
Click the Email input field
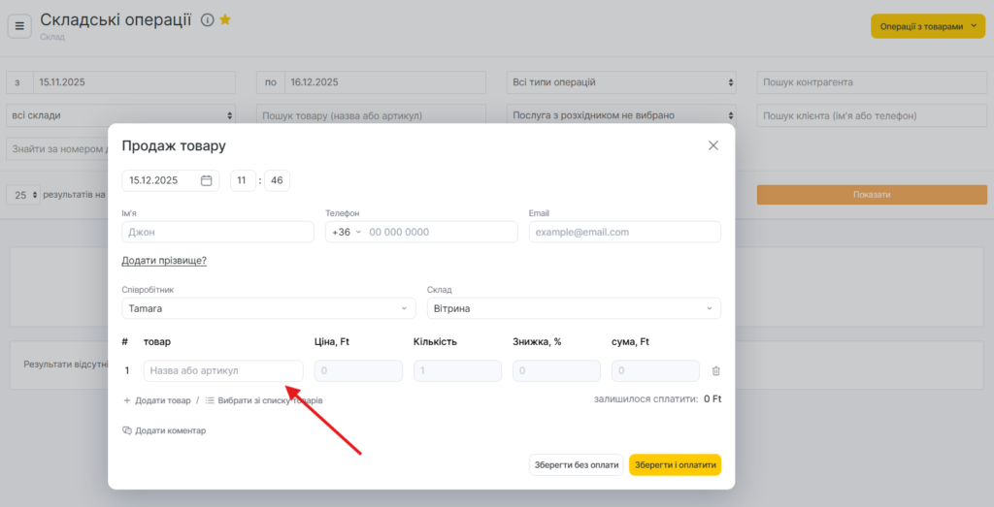click(624, 233)
